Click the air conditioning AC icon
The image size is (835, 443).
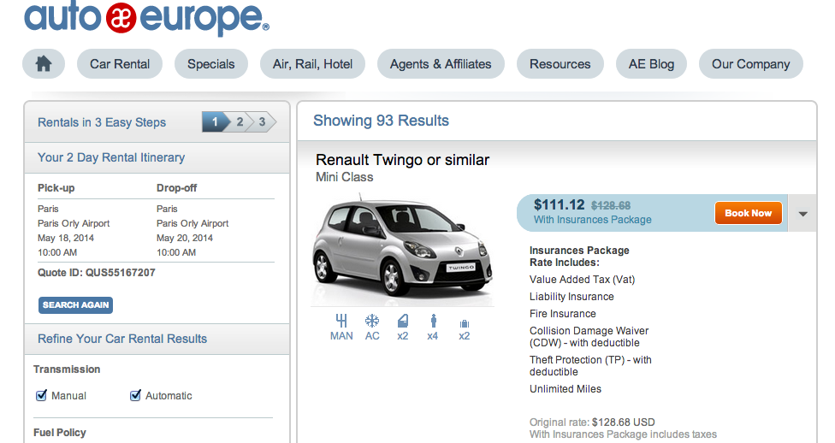(x=372, y=328)
